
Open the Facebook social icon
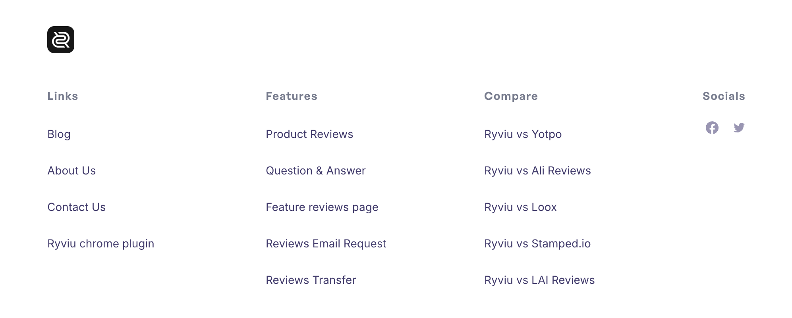pyautogui.click(x=712, y=128)
